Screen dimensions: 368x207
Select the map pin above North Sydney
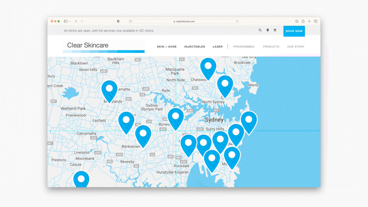pos(225,86)
